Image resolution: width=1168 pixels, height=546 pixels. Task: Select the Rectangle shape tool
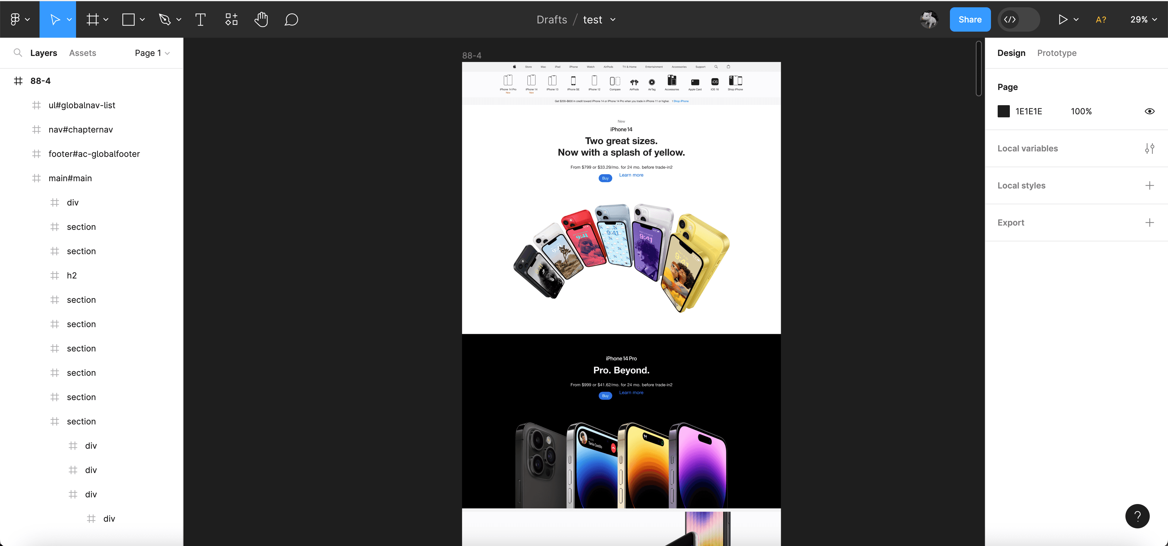point(128,19)
